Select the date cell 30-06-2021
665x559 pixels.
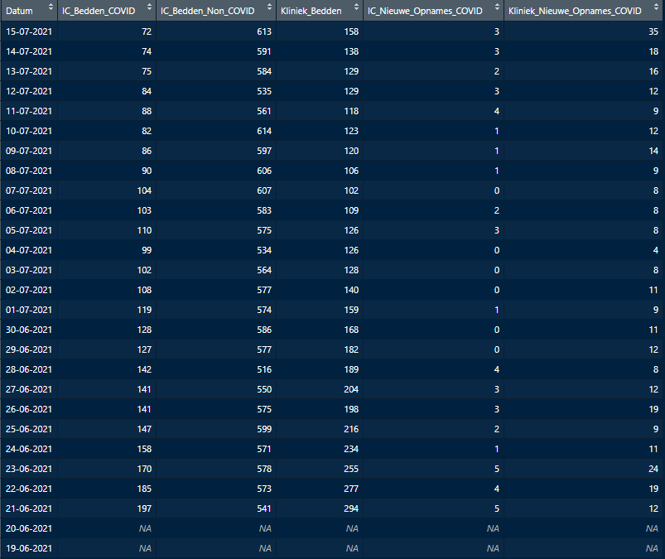click(29, 330)
